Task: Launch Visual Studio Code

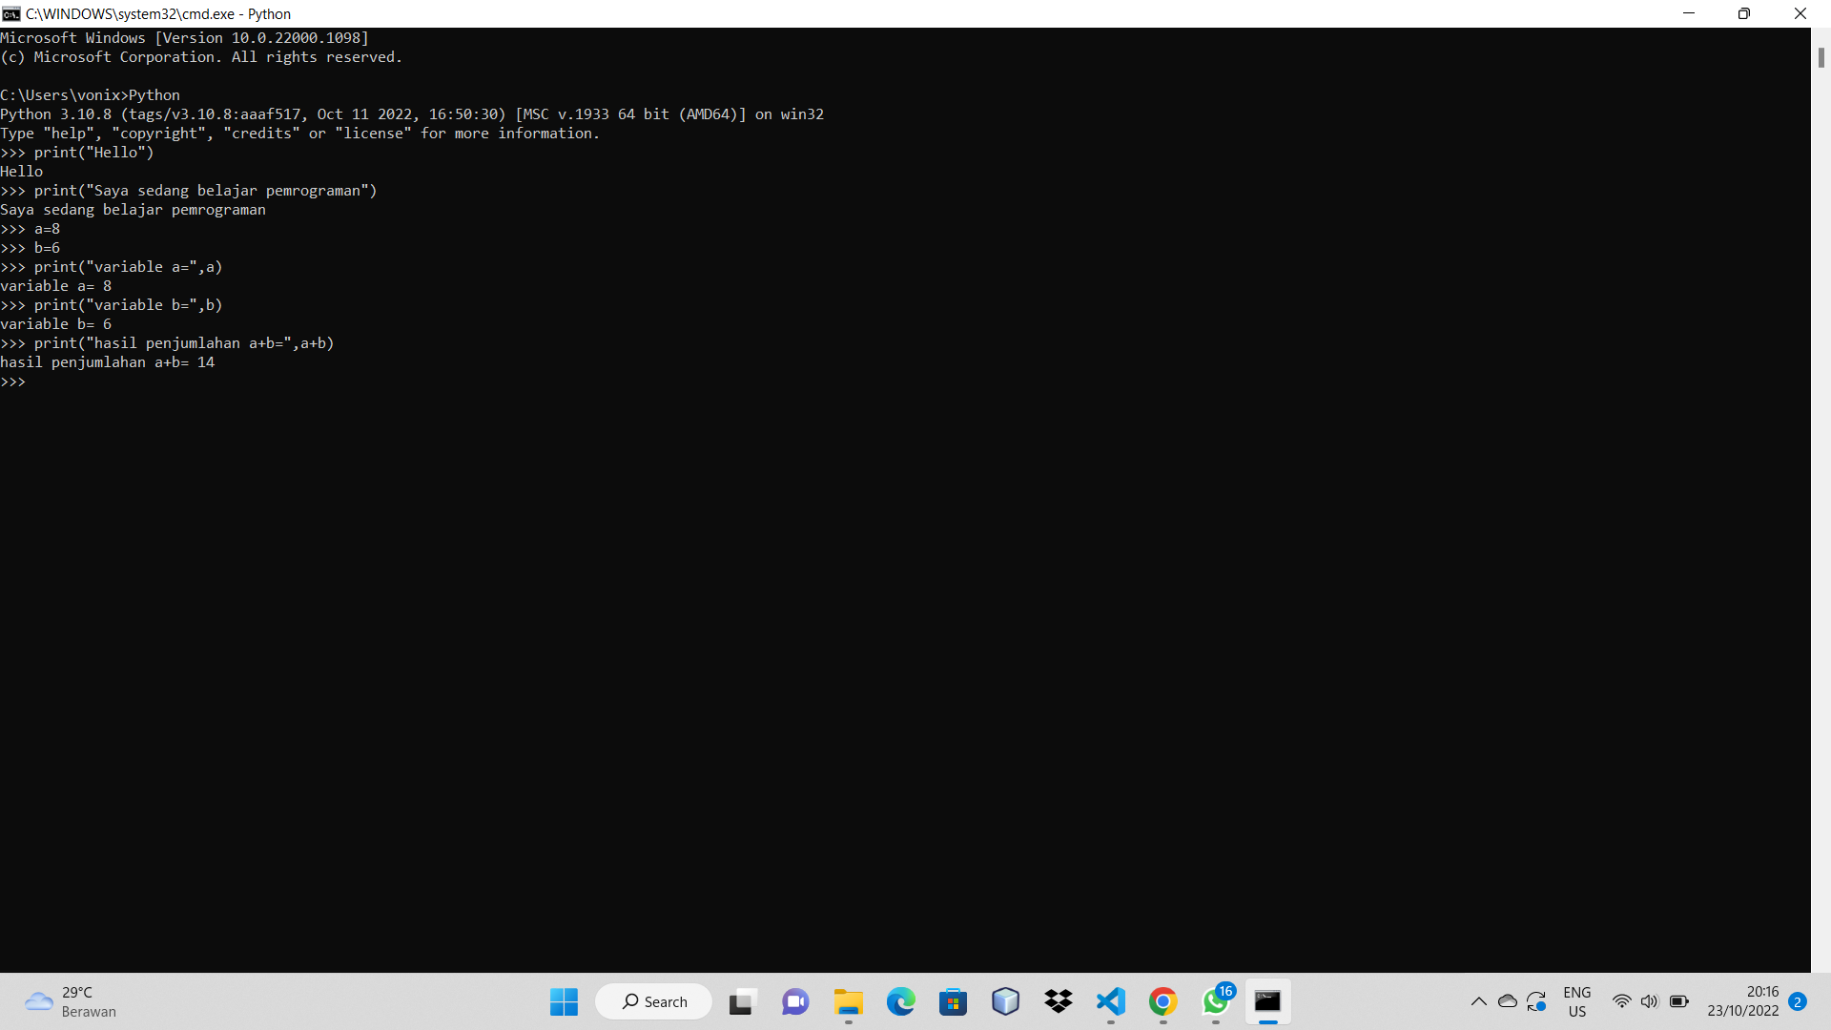Action: coord(1110,1001)
